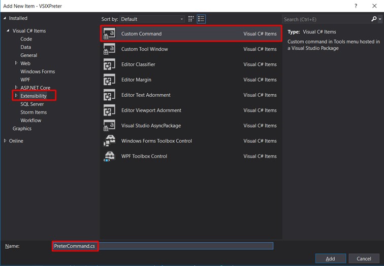Select the Installed category label
This screenshot has width=384, height=266.
pos(18,18)
